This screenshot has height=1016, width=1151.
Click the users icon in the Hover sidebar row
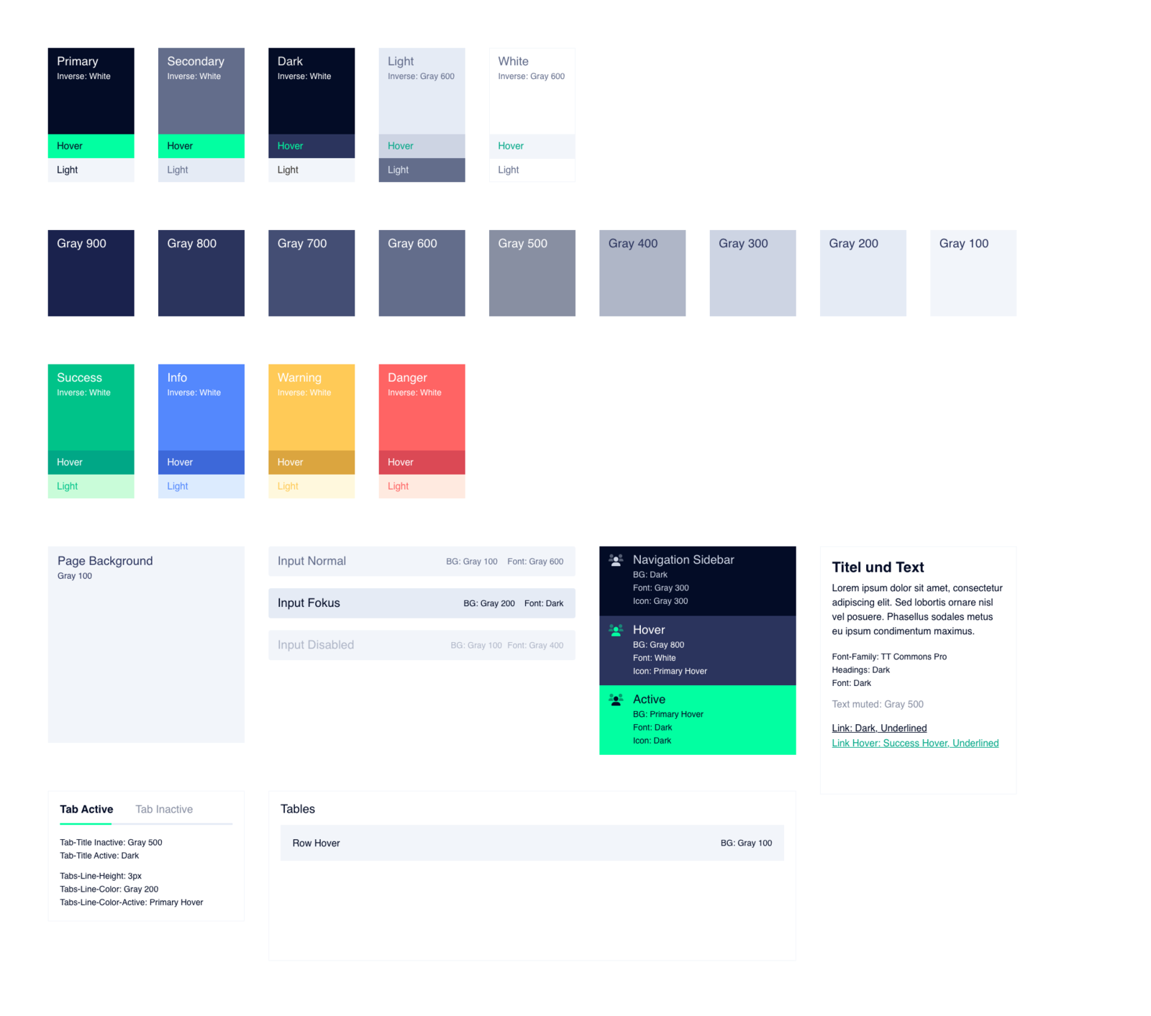click(x=616, y=630)
